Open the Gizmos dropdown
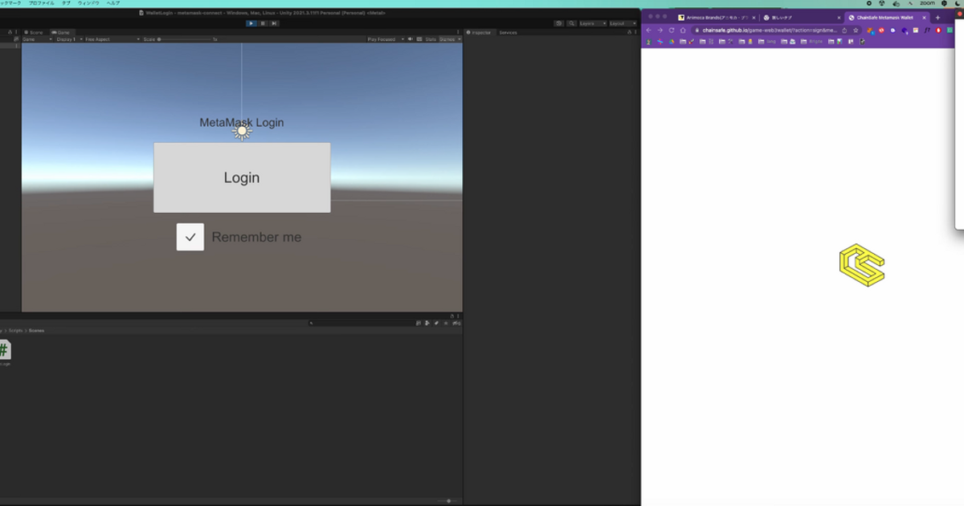964x506 pixels. point(448,39)
